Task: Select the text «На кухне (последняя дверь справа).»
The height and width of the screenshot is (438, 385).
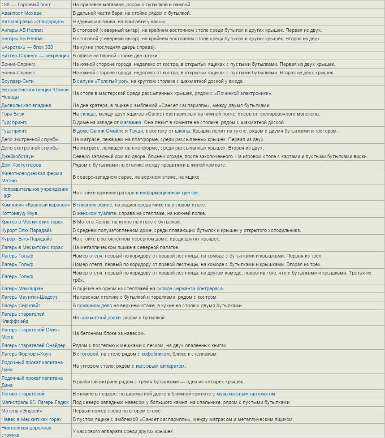Action: pyautogui.click(x=114, y=47)
